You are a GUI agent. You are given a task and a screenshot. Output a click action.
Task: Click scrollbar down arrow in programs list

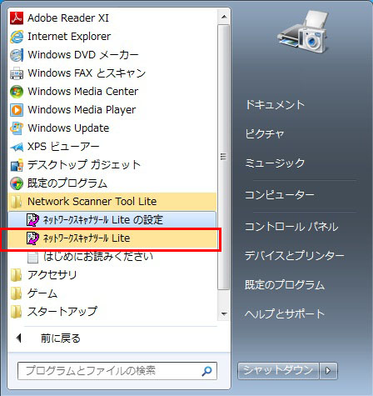point(224,314)
